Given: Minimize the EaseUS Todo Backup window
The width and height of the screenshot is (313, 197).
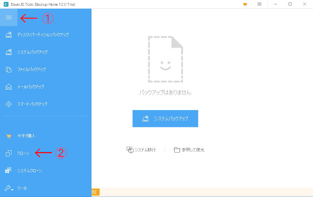Looking at the screenshot, I should click(275, 4).
